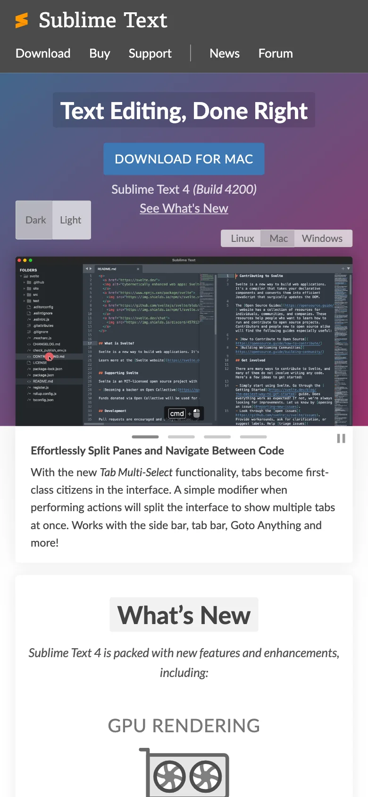
Task: Jump to the third slideshow indicator
Action: 217,437
